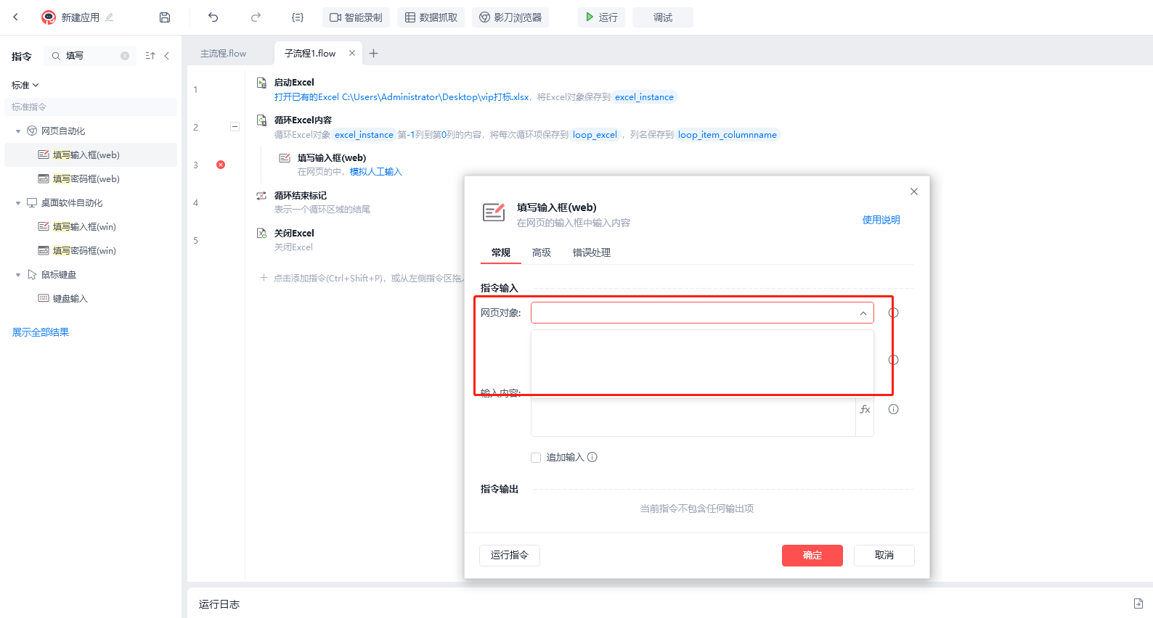Show the info tooltip beside 追加输入
The height and width of the screenshot is (618, 1153).
592,457
